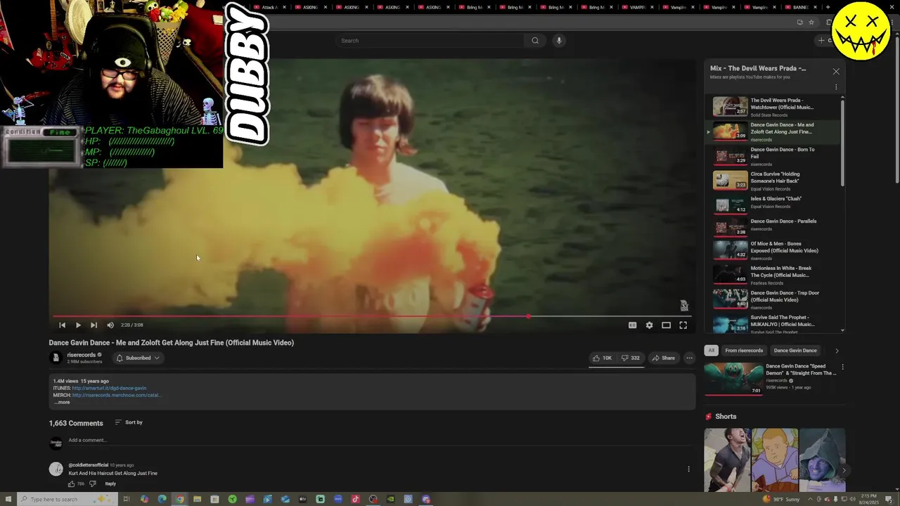The height and width of the screenshot is (506, 900).
Task: Open more actions beside Share
Action: (689, 358)
